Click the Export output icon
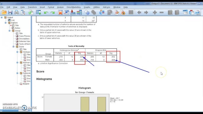This screenshot has height=114, width=203. (31, 12)
